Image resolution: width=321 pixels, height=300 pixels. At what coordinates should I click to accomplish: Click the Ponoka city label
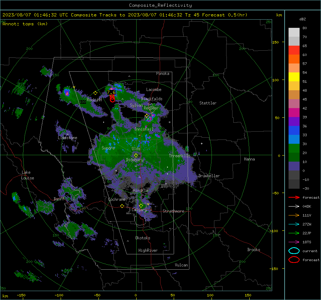coord(163,73)
